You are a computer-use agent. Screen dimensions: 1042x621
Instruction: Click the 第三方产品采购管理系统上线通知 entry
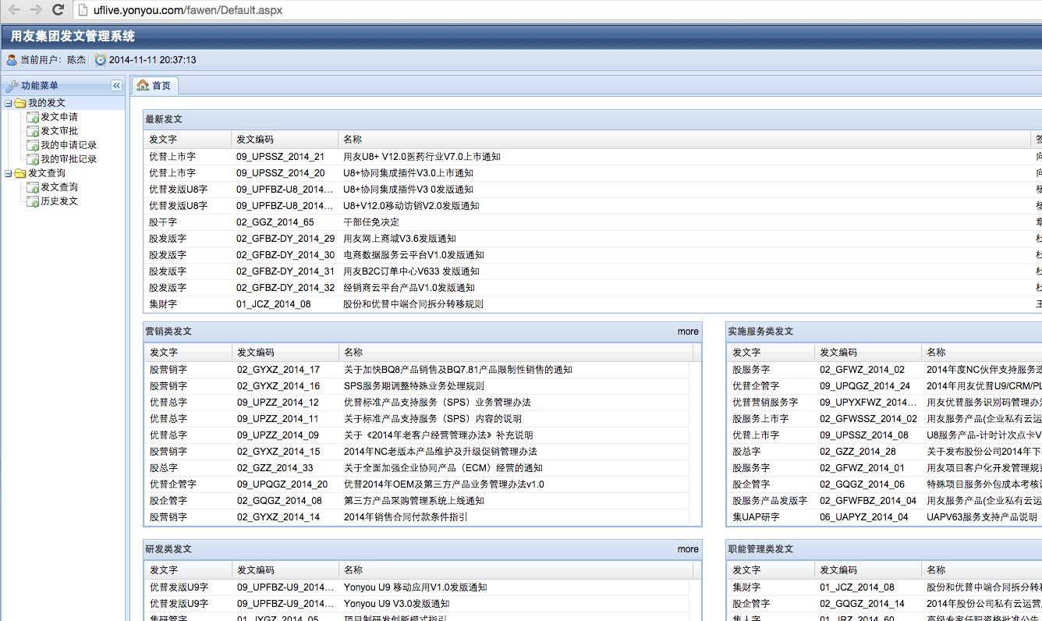pos(414,501)
